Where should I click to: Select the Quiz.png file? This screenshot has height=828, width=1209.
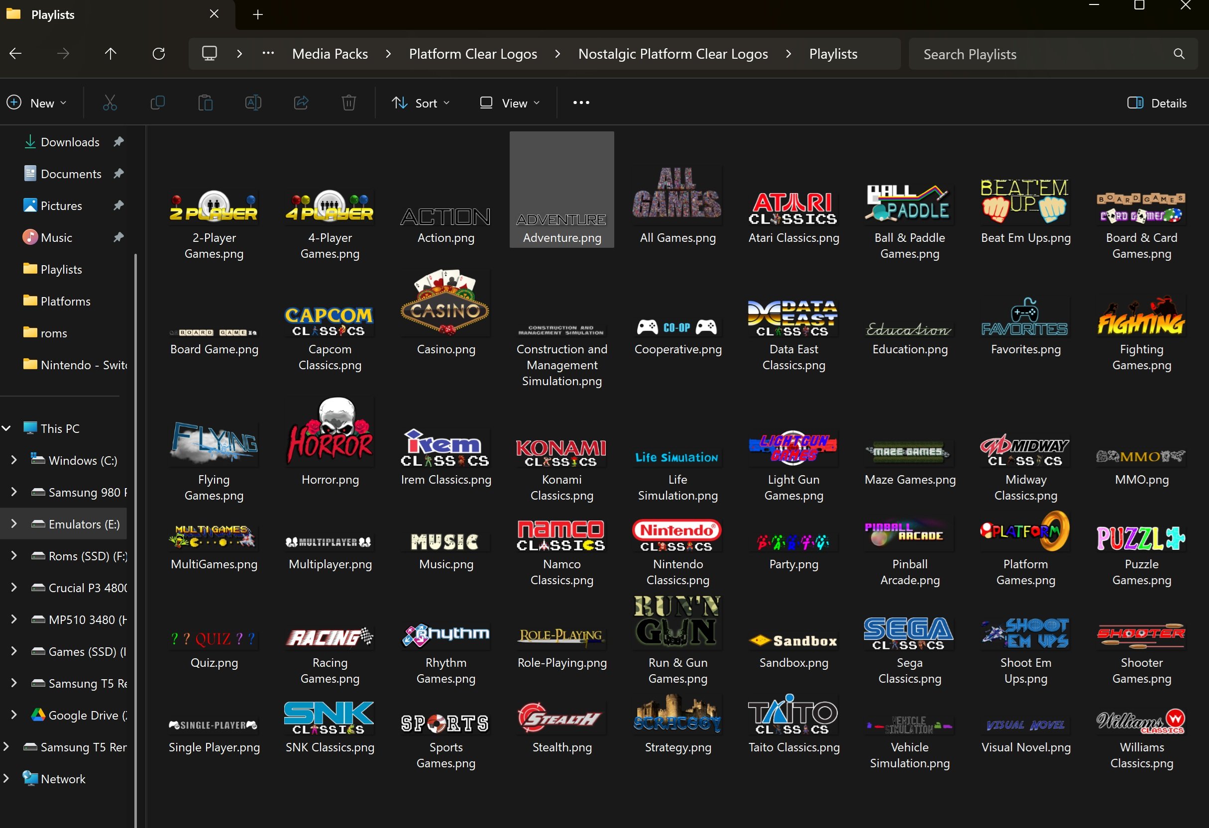click(x=214, y=650)
